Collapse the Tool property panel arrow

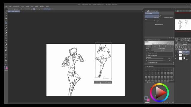point(145,40)
